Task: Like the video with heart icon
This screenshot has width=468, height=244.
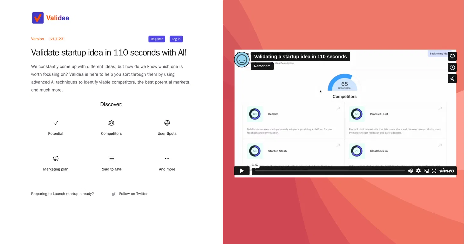Action: [452, 56]
